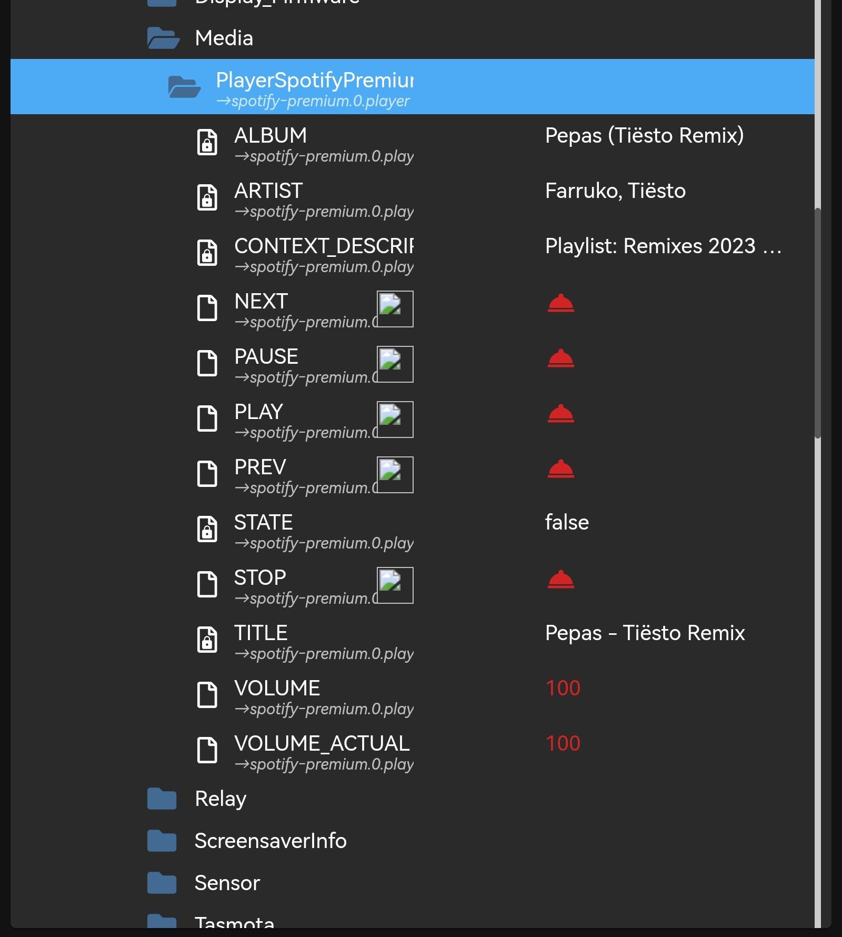The width and height of the screenshot is (842, 937).
Task: Expand the ScreensaverInfo folder
Action: click(x=162, y=841)
